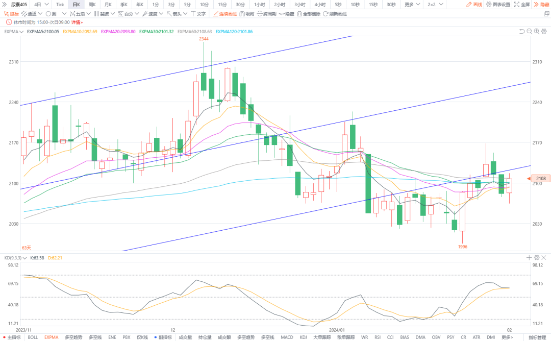551x341 pixels.
Task: Select the 30分 period tab
Action: pos(240,5)
